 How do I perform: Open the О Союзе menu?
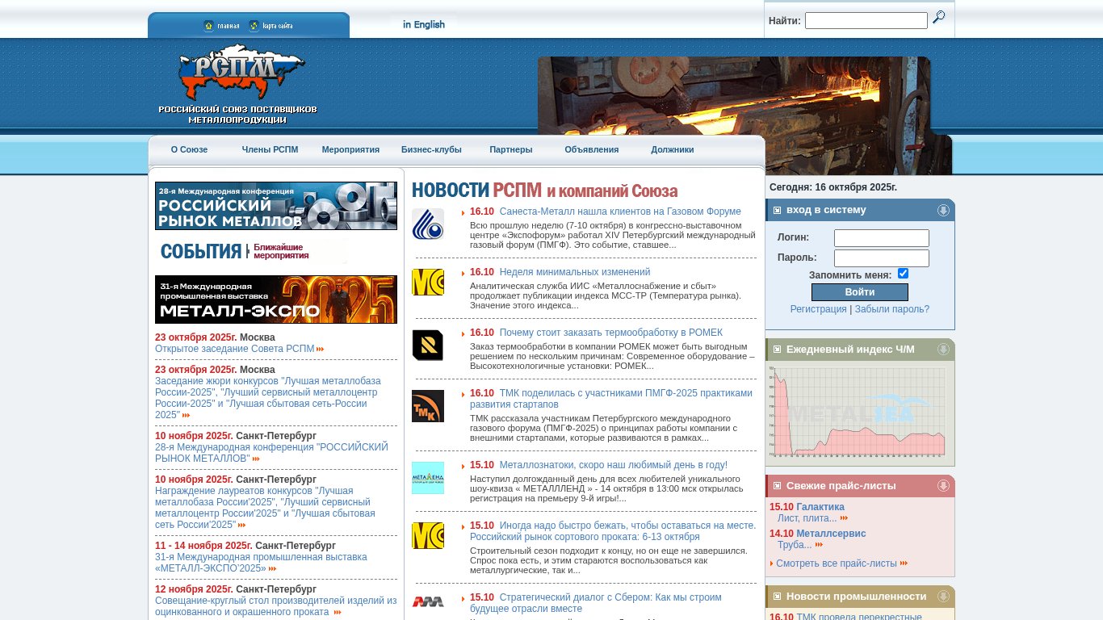click(x=189, y=149)
